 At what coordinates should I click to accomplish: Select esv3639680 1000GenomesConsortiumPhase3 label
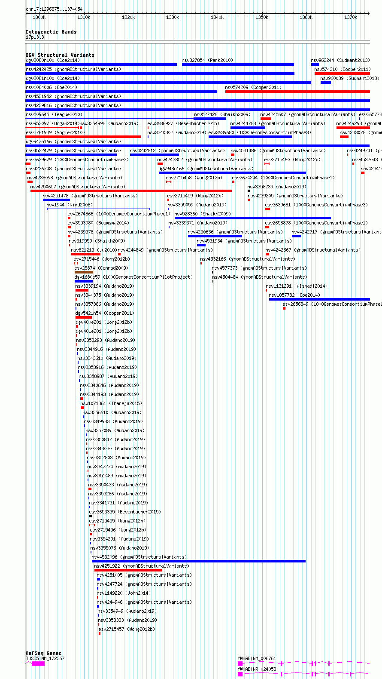[x=260, y=132]
